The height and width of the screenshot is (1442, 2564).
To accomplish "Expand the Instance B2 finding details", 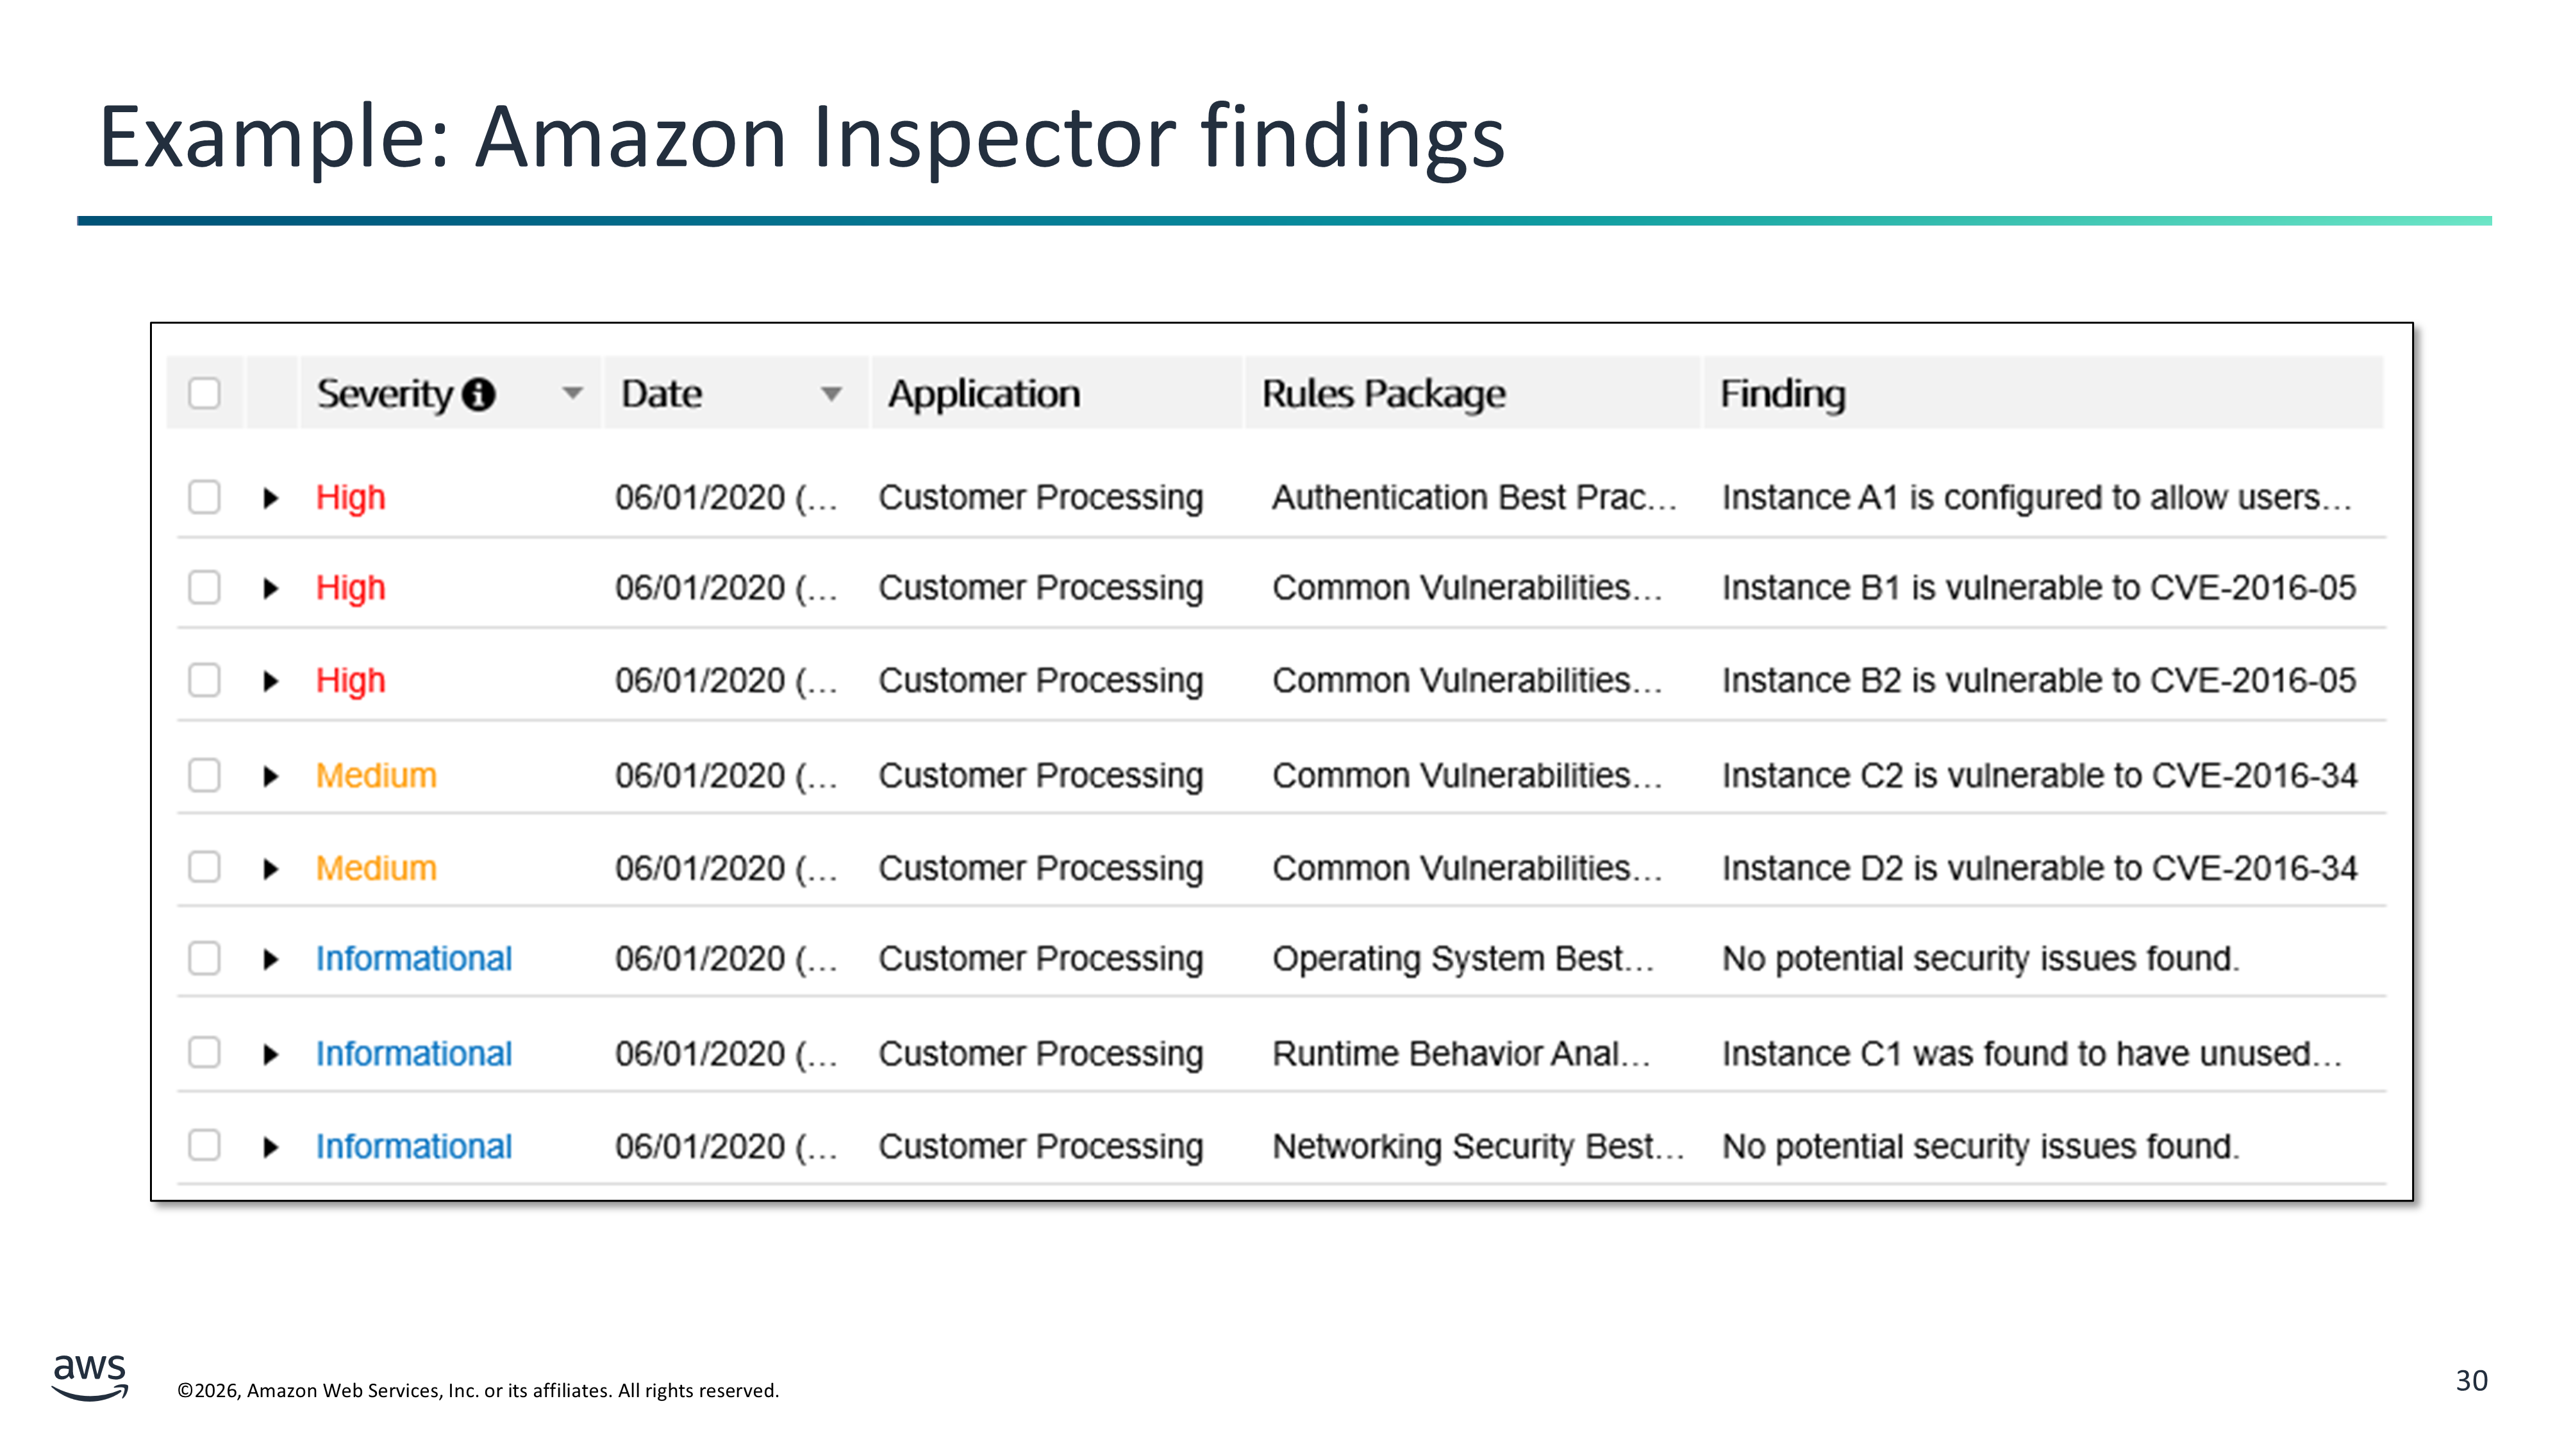I will [x=270, y=681].
